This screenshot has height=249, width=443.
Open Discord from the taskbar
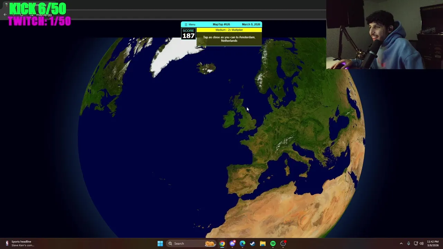coord(232,243)
